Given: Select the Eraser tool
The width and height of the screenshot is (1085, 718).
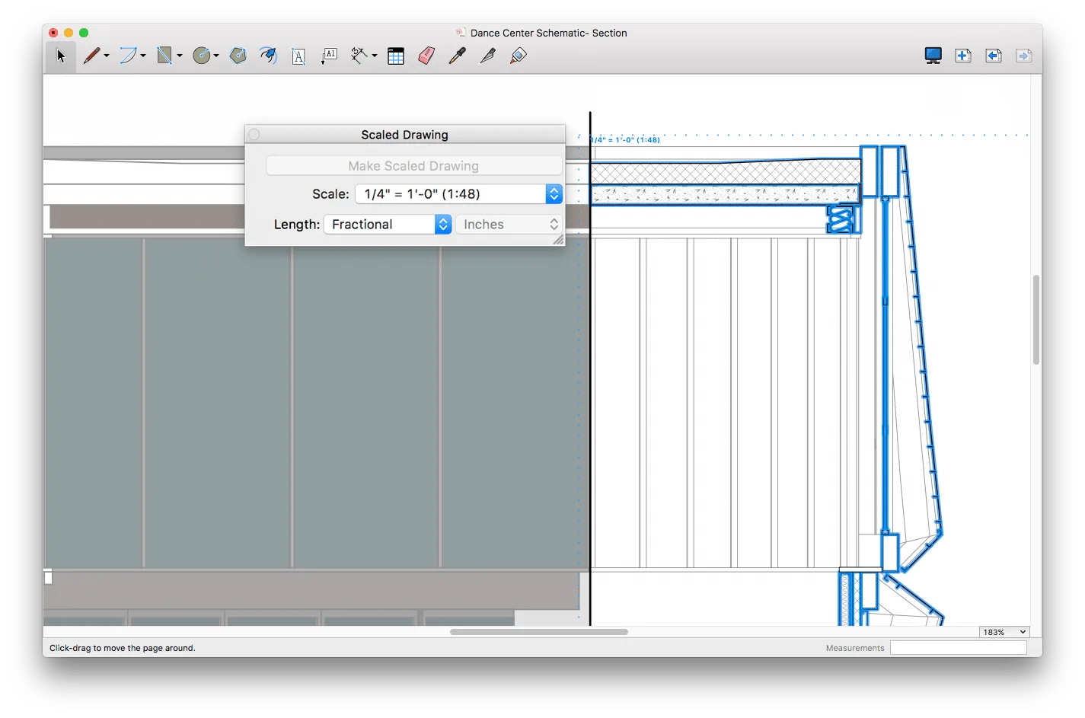Looking at the screenshot, I should [x=426, y=56].
